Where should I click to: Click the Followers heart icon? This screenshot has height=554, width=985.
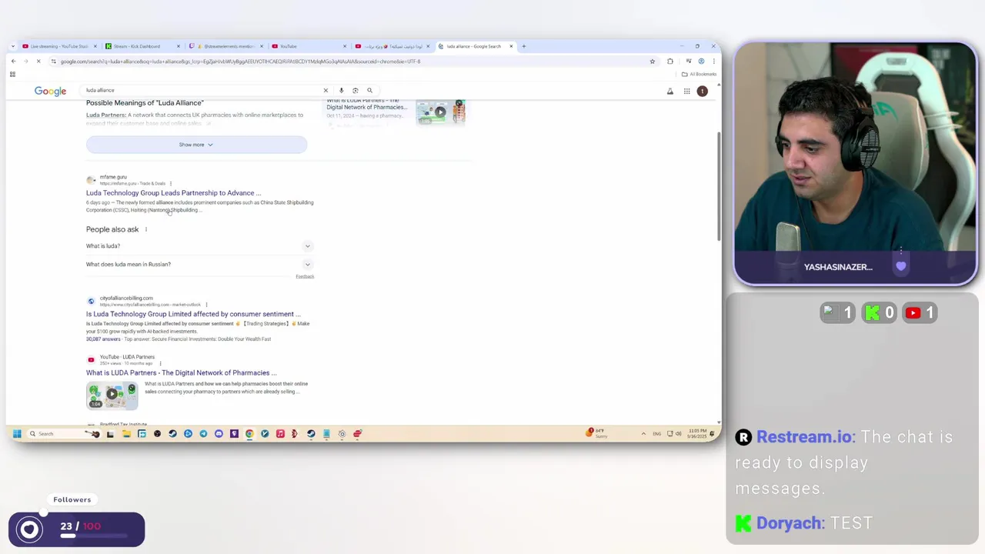click(29, 529)
